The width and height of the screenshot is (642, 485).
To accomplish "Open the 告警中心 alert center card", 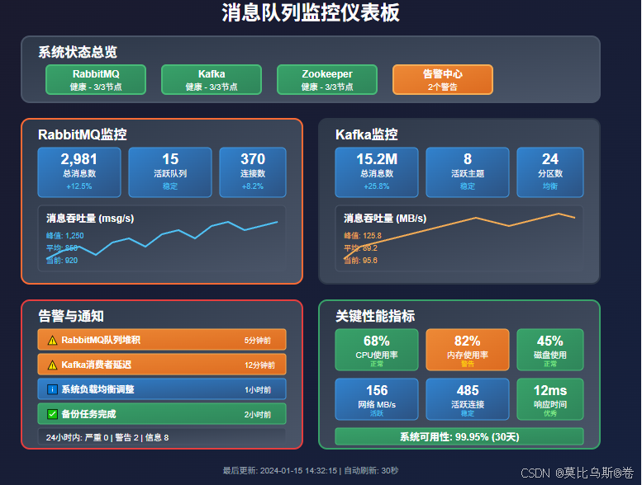I will (443, 80).
